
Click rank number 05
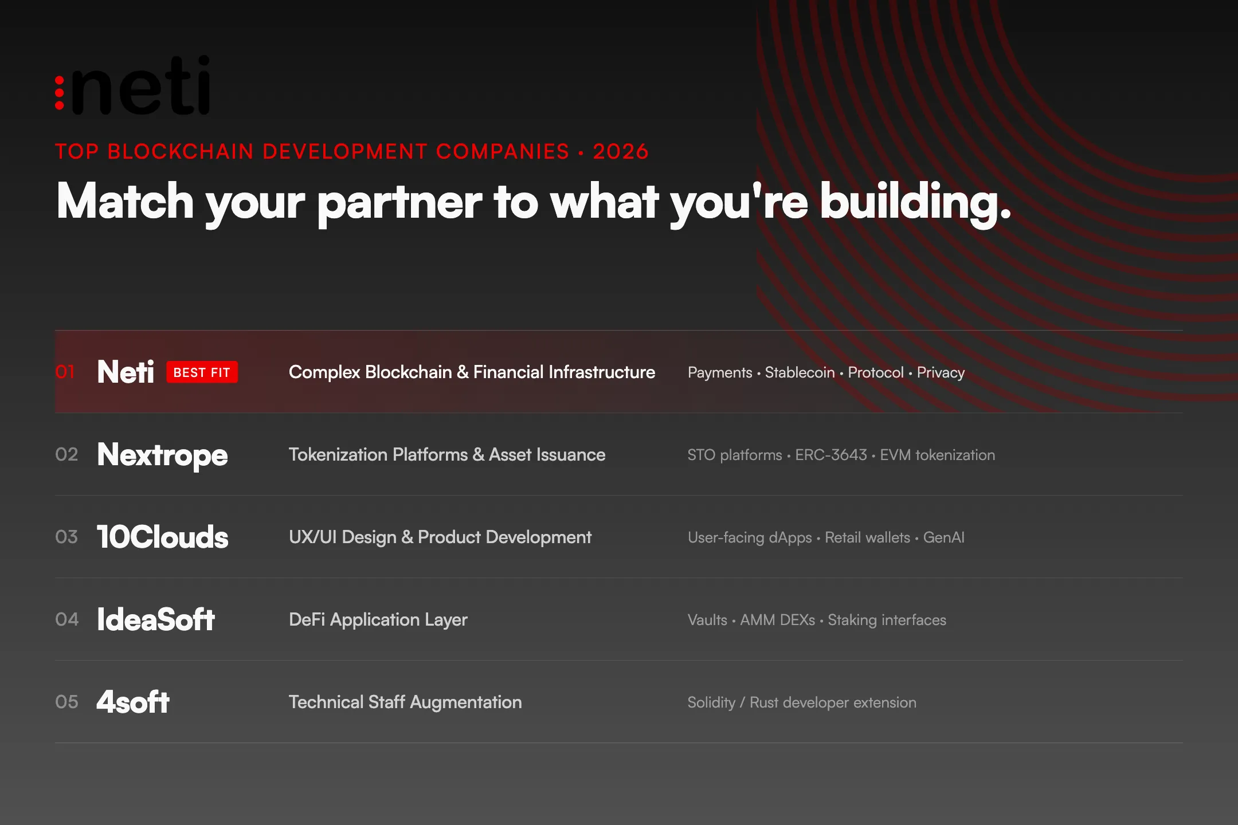click(66, 702)
